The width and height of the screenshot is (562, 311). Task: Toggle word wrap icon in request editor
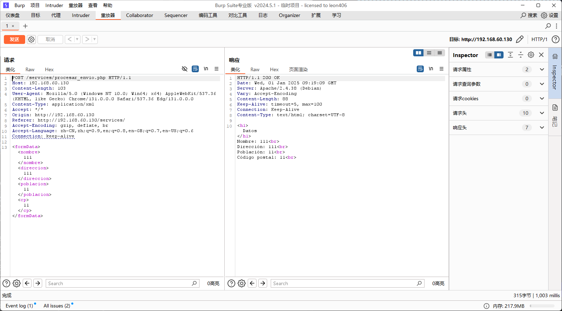click(x=195, y=69)
